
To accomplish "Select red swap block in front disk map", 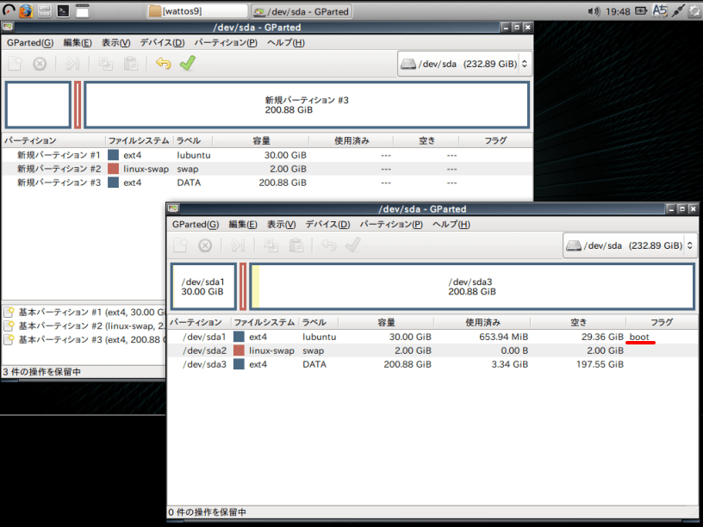I will click(x=243, y=287).
